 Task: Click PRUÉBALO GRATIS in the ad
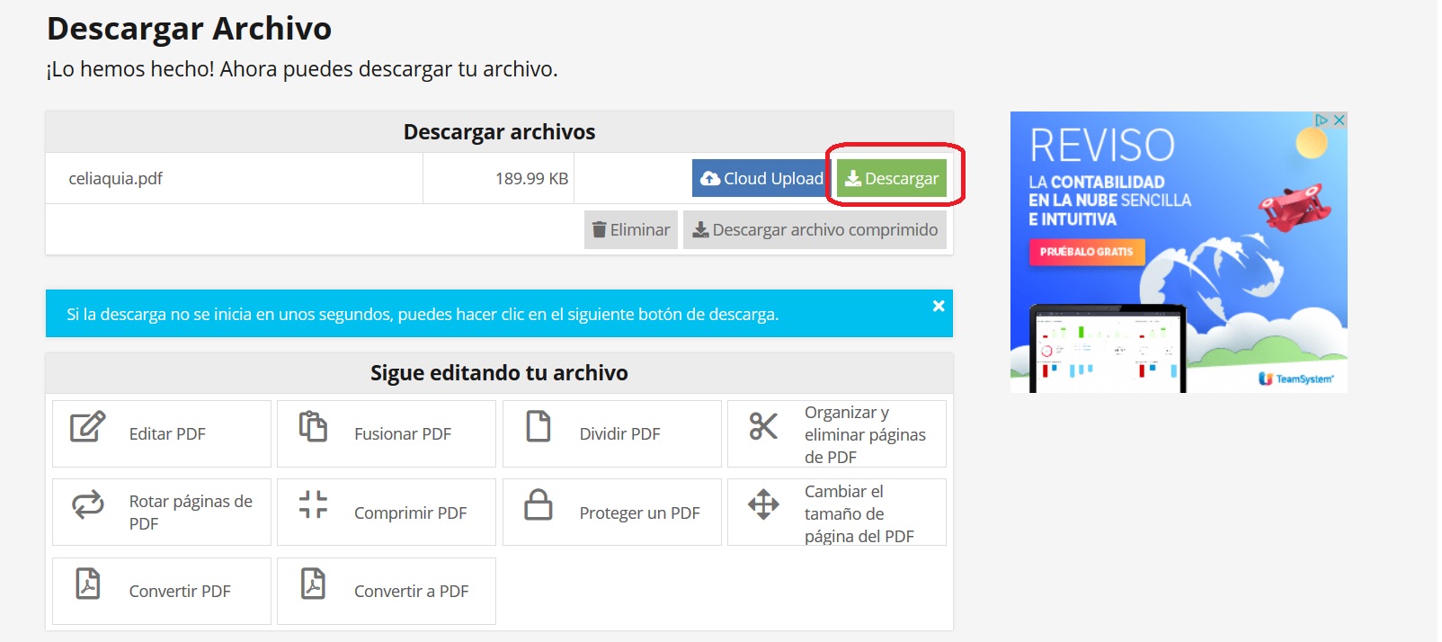click(x=1086, y=252)
